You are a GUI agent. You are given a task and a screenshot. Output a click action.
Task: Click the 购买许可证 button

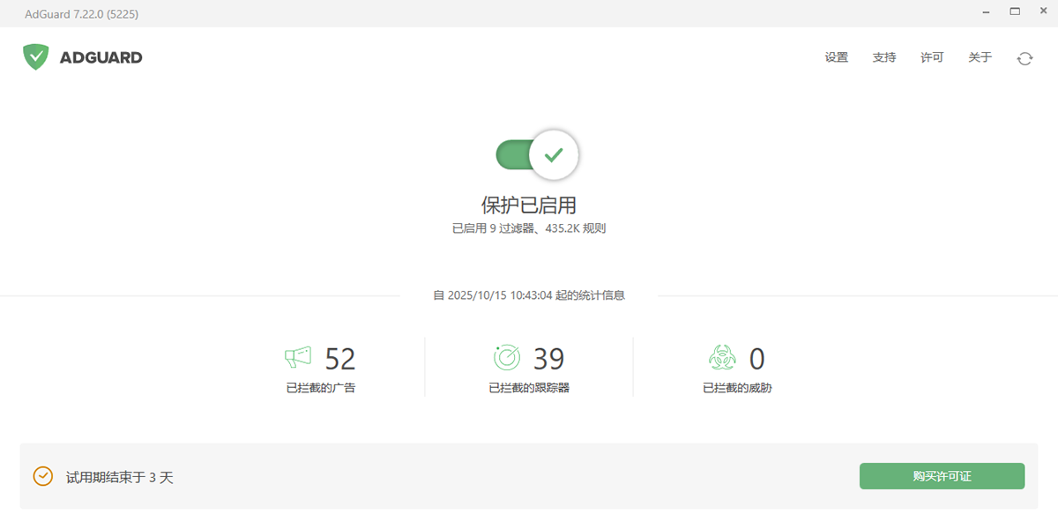[942, 476]
